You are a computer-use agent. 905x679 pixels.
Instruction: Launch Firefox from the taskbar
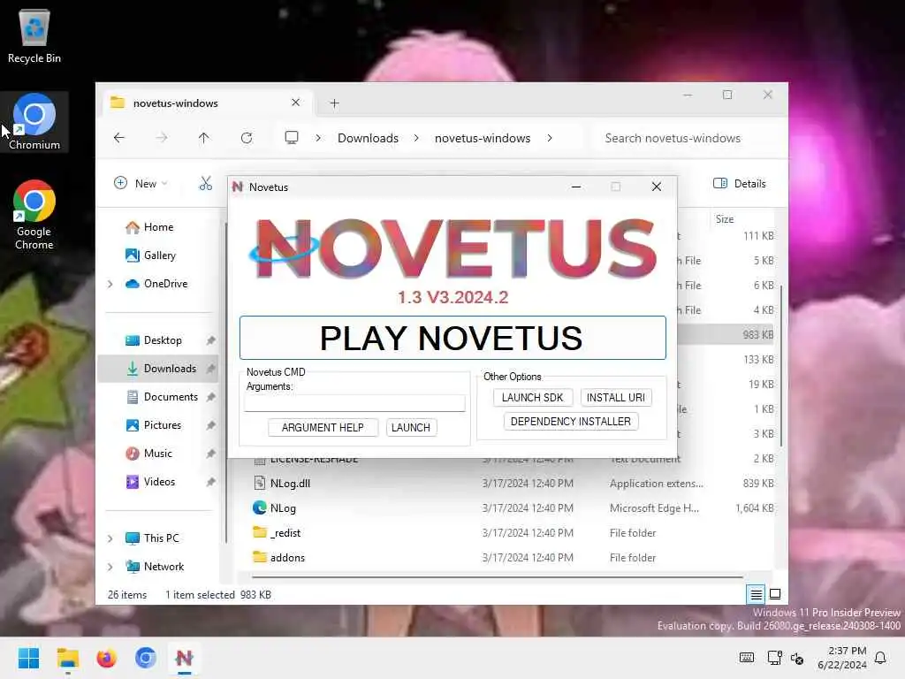pos(106,658)
